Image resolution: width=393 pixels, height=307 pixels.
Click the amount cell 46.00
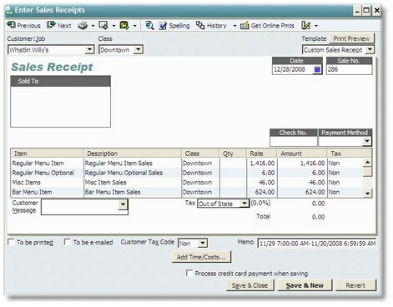point(302,183)
